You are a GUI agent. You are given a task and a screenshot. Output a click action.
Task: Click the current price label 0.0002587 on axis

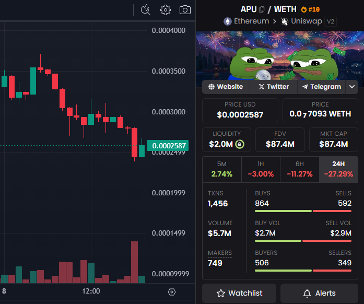(168, 146)
